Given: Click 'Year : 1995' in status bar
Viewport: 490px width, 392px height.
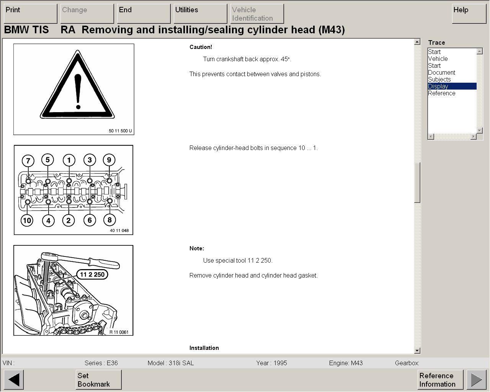Looking at the screenshot, I should [x=271, y=363].
